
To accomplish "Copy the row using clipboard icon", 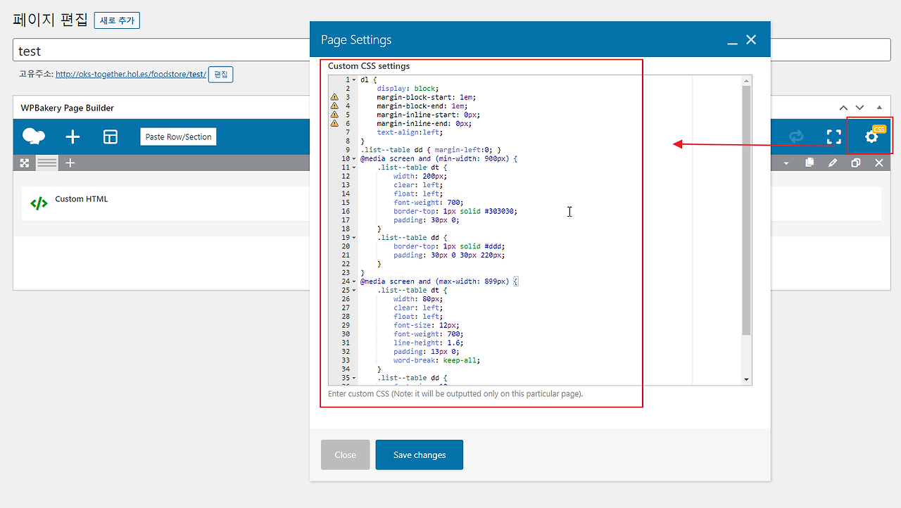I will click(x=809, y=163).
